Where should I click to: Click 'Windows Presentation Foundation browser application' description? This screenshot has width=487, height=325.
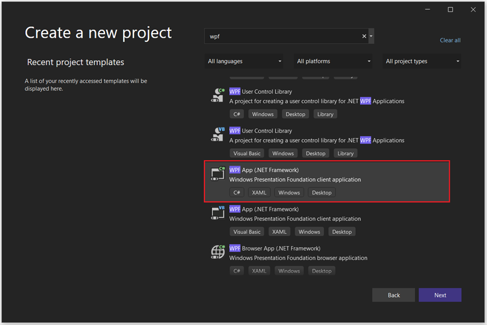[298, 258]
